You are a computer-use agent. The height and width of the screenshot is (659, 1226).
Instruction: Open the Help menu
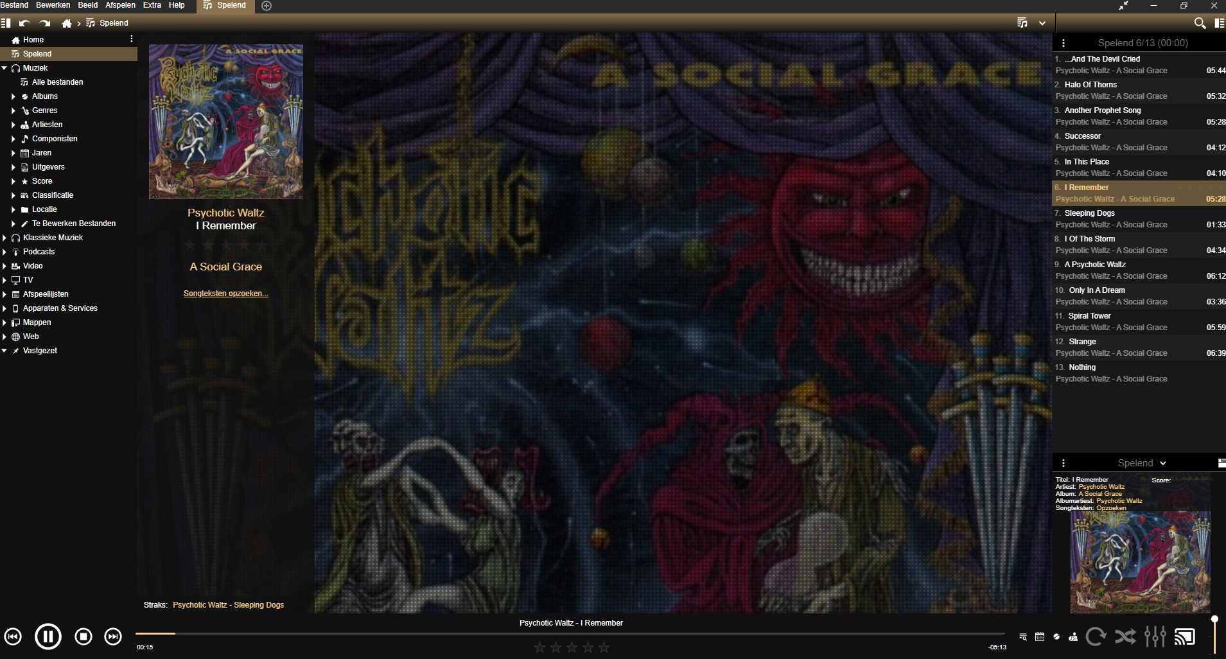[177, 5]
